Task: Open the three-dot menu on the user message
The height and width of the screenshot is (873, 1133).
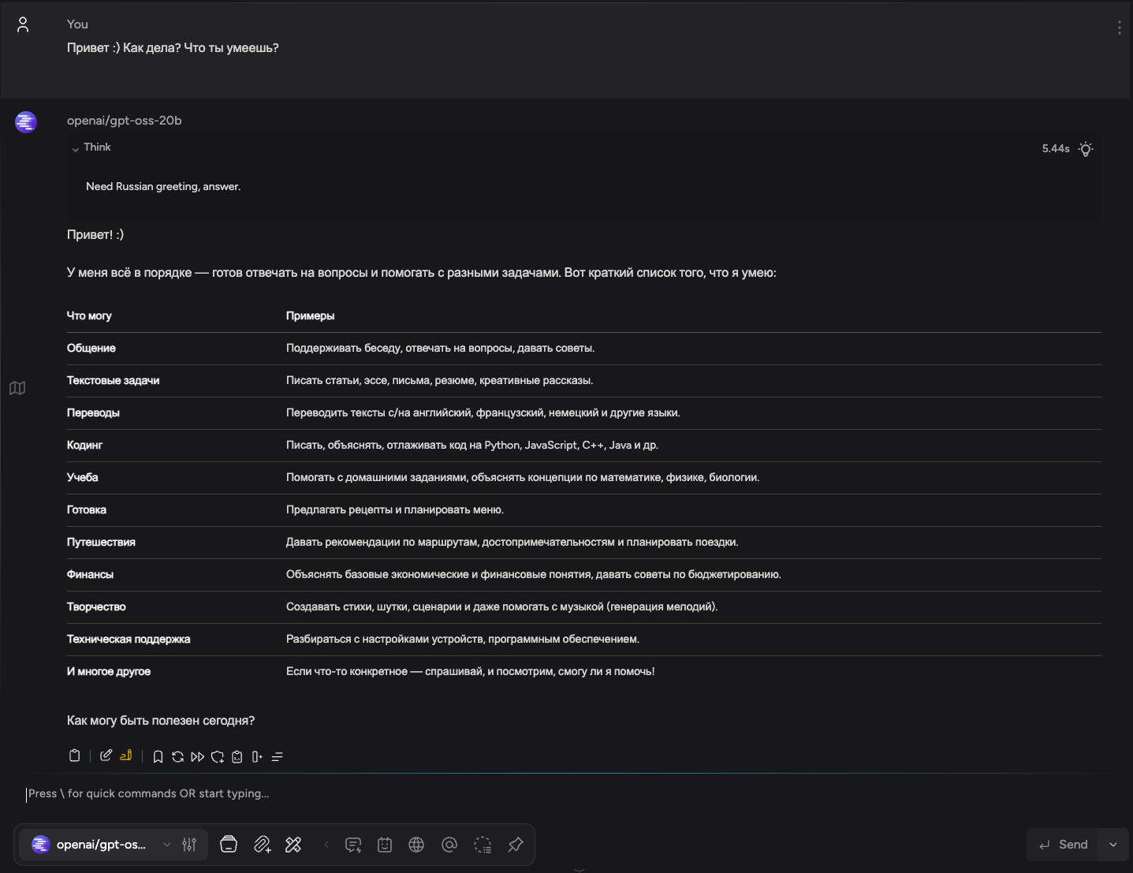Action: pyautogui.click(x=1119, y=28)
